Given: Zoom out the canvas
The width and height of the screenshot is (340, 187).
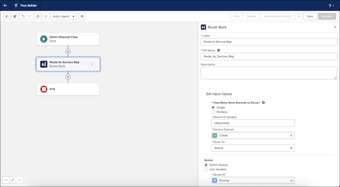Looking at the screenshot, I should pos(6,180).
